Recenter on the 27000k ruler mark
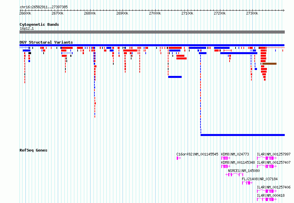Viewport: 294px width, 203px height. 155,13
